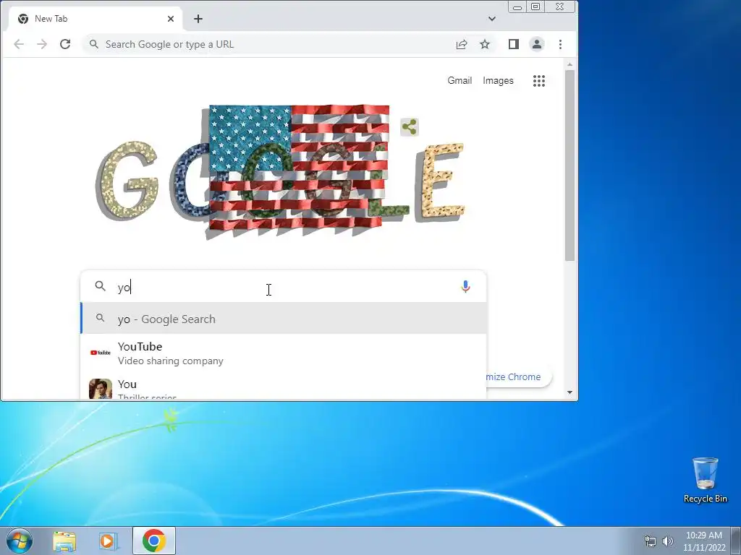
Task: Open the Windows Start menu
Action: [18, 541]
